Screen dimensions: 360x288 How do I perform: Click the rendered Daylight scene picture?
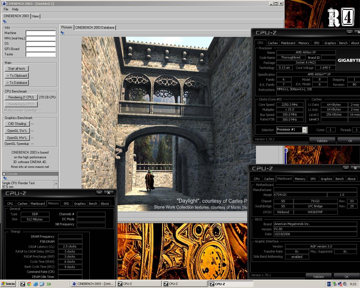pos(168,124)
